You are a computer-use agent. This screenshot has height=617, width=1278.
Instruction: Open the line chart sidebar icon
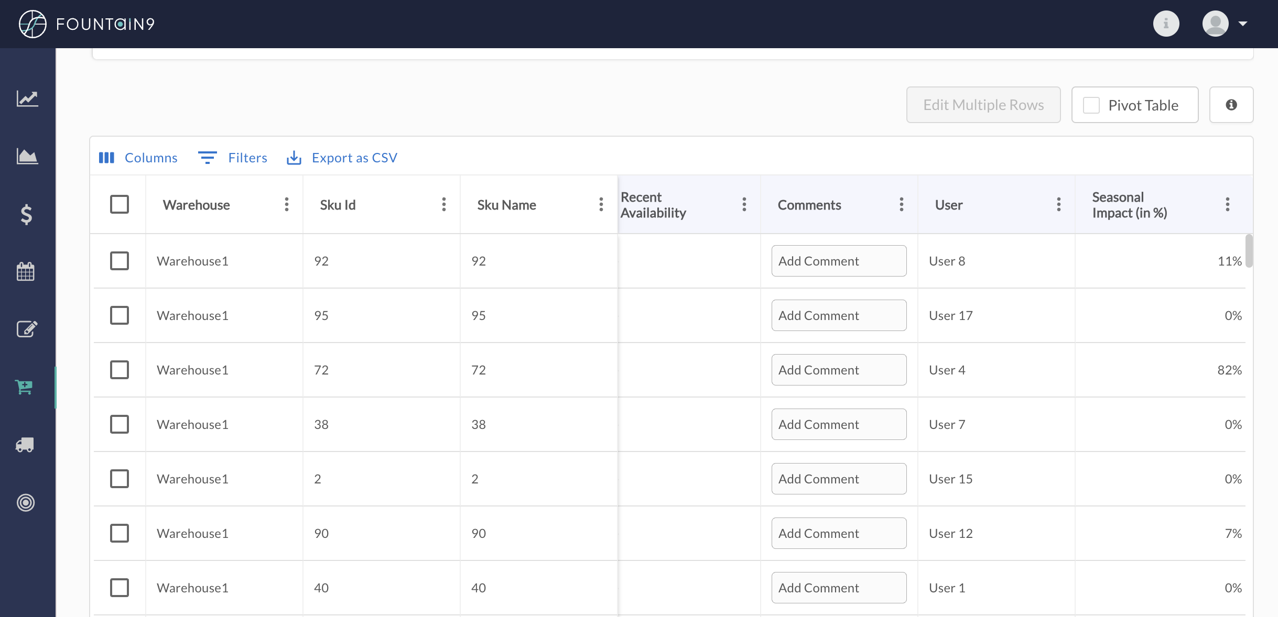coord(27,98)
